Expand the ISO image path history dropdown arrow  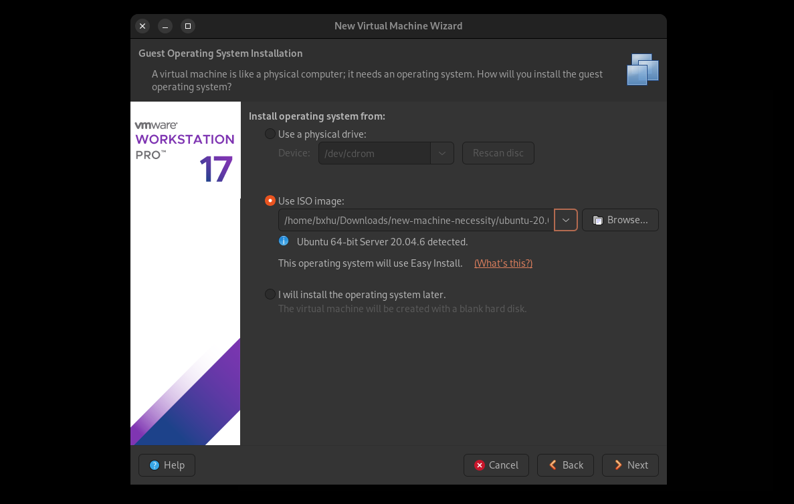(x=566, y=220)
